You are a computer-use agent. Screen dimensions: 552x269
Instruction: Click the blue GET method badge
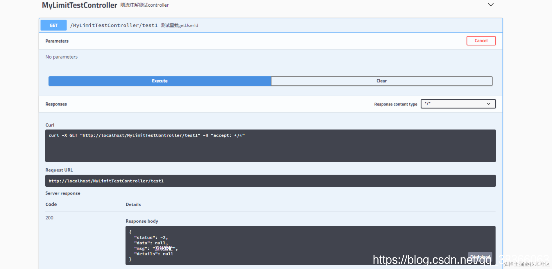[x=53, y=25]
